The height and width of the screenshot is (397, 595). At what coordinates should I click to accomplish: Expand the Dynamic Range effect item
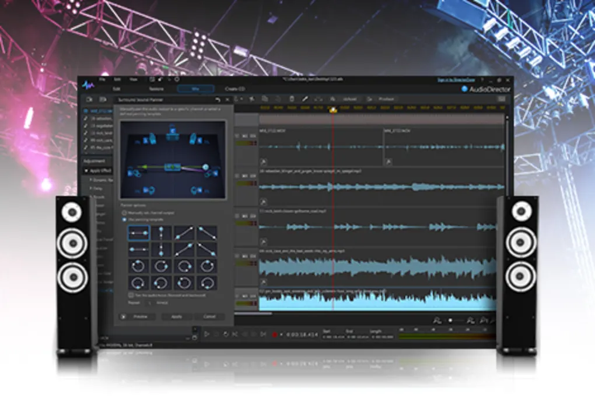(90, 180)
